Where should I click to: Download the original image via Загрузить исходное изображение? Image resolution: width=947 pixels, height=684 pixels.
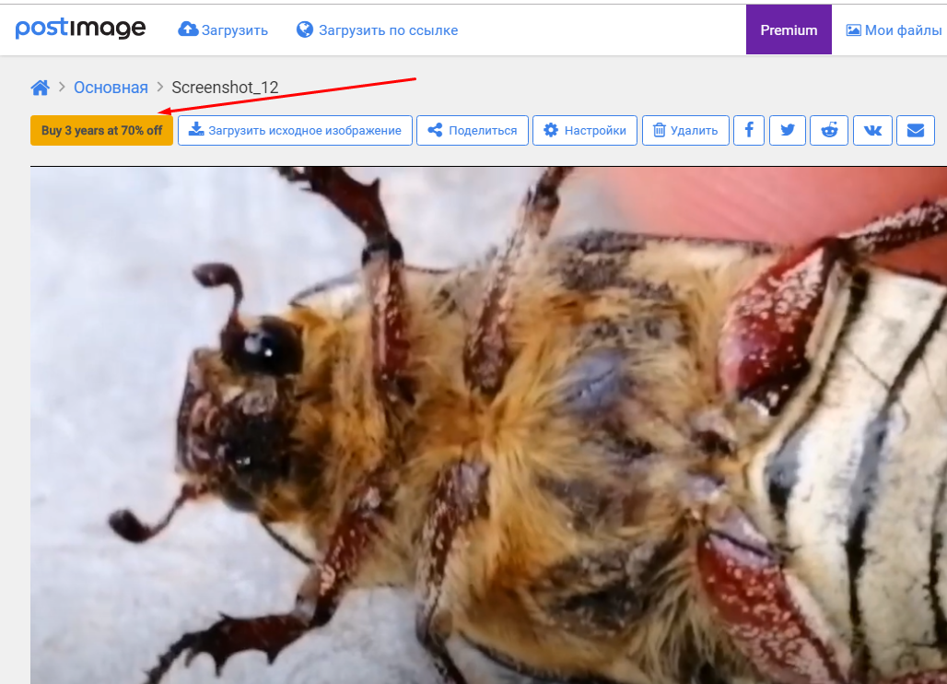(295, 131)
